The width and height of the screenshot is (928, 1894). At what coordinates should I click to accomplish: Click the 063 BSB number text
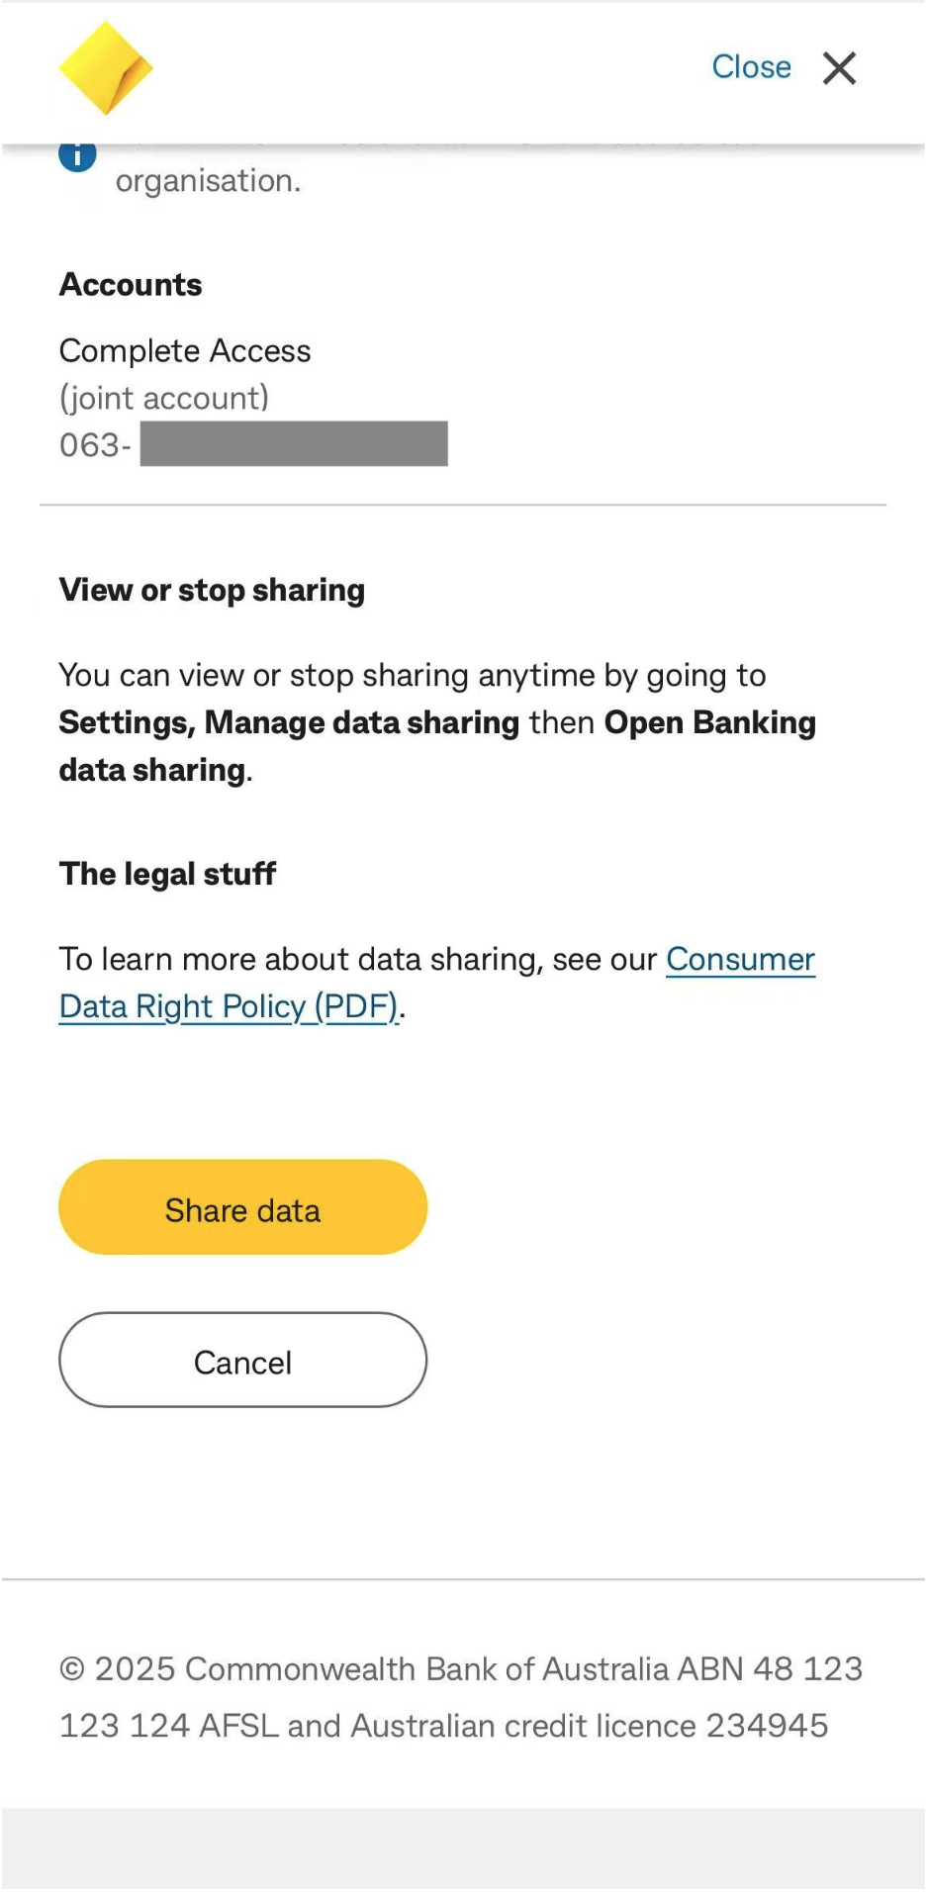tap(95, 444)
